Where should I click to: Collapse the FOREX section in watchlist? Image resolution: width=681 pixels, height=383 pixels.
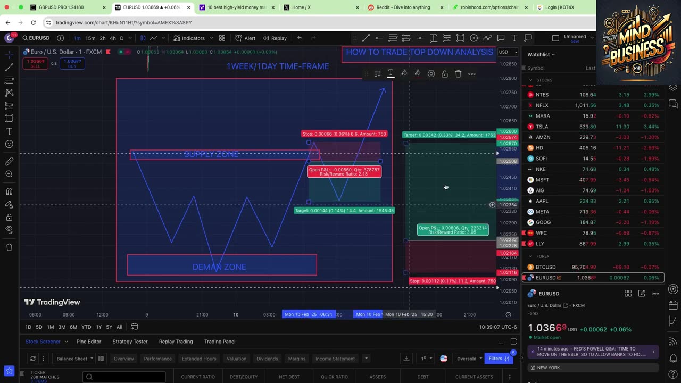coord(530,256)
